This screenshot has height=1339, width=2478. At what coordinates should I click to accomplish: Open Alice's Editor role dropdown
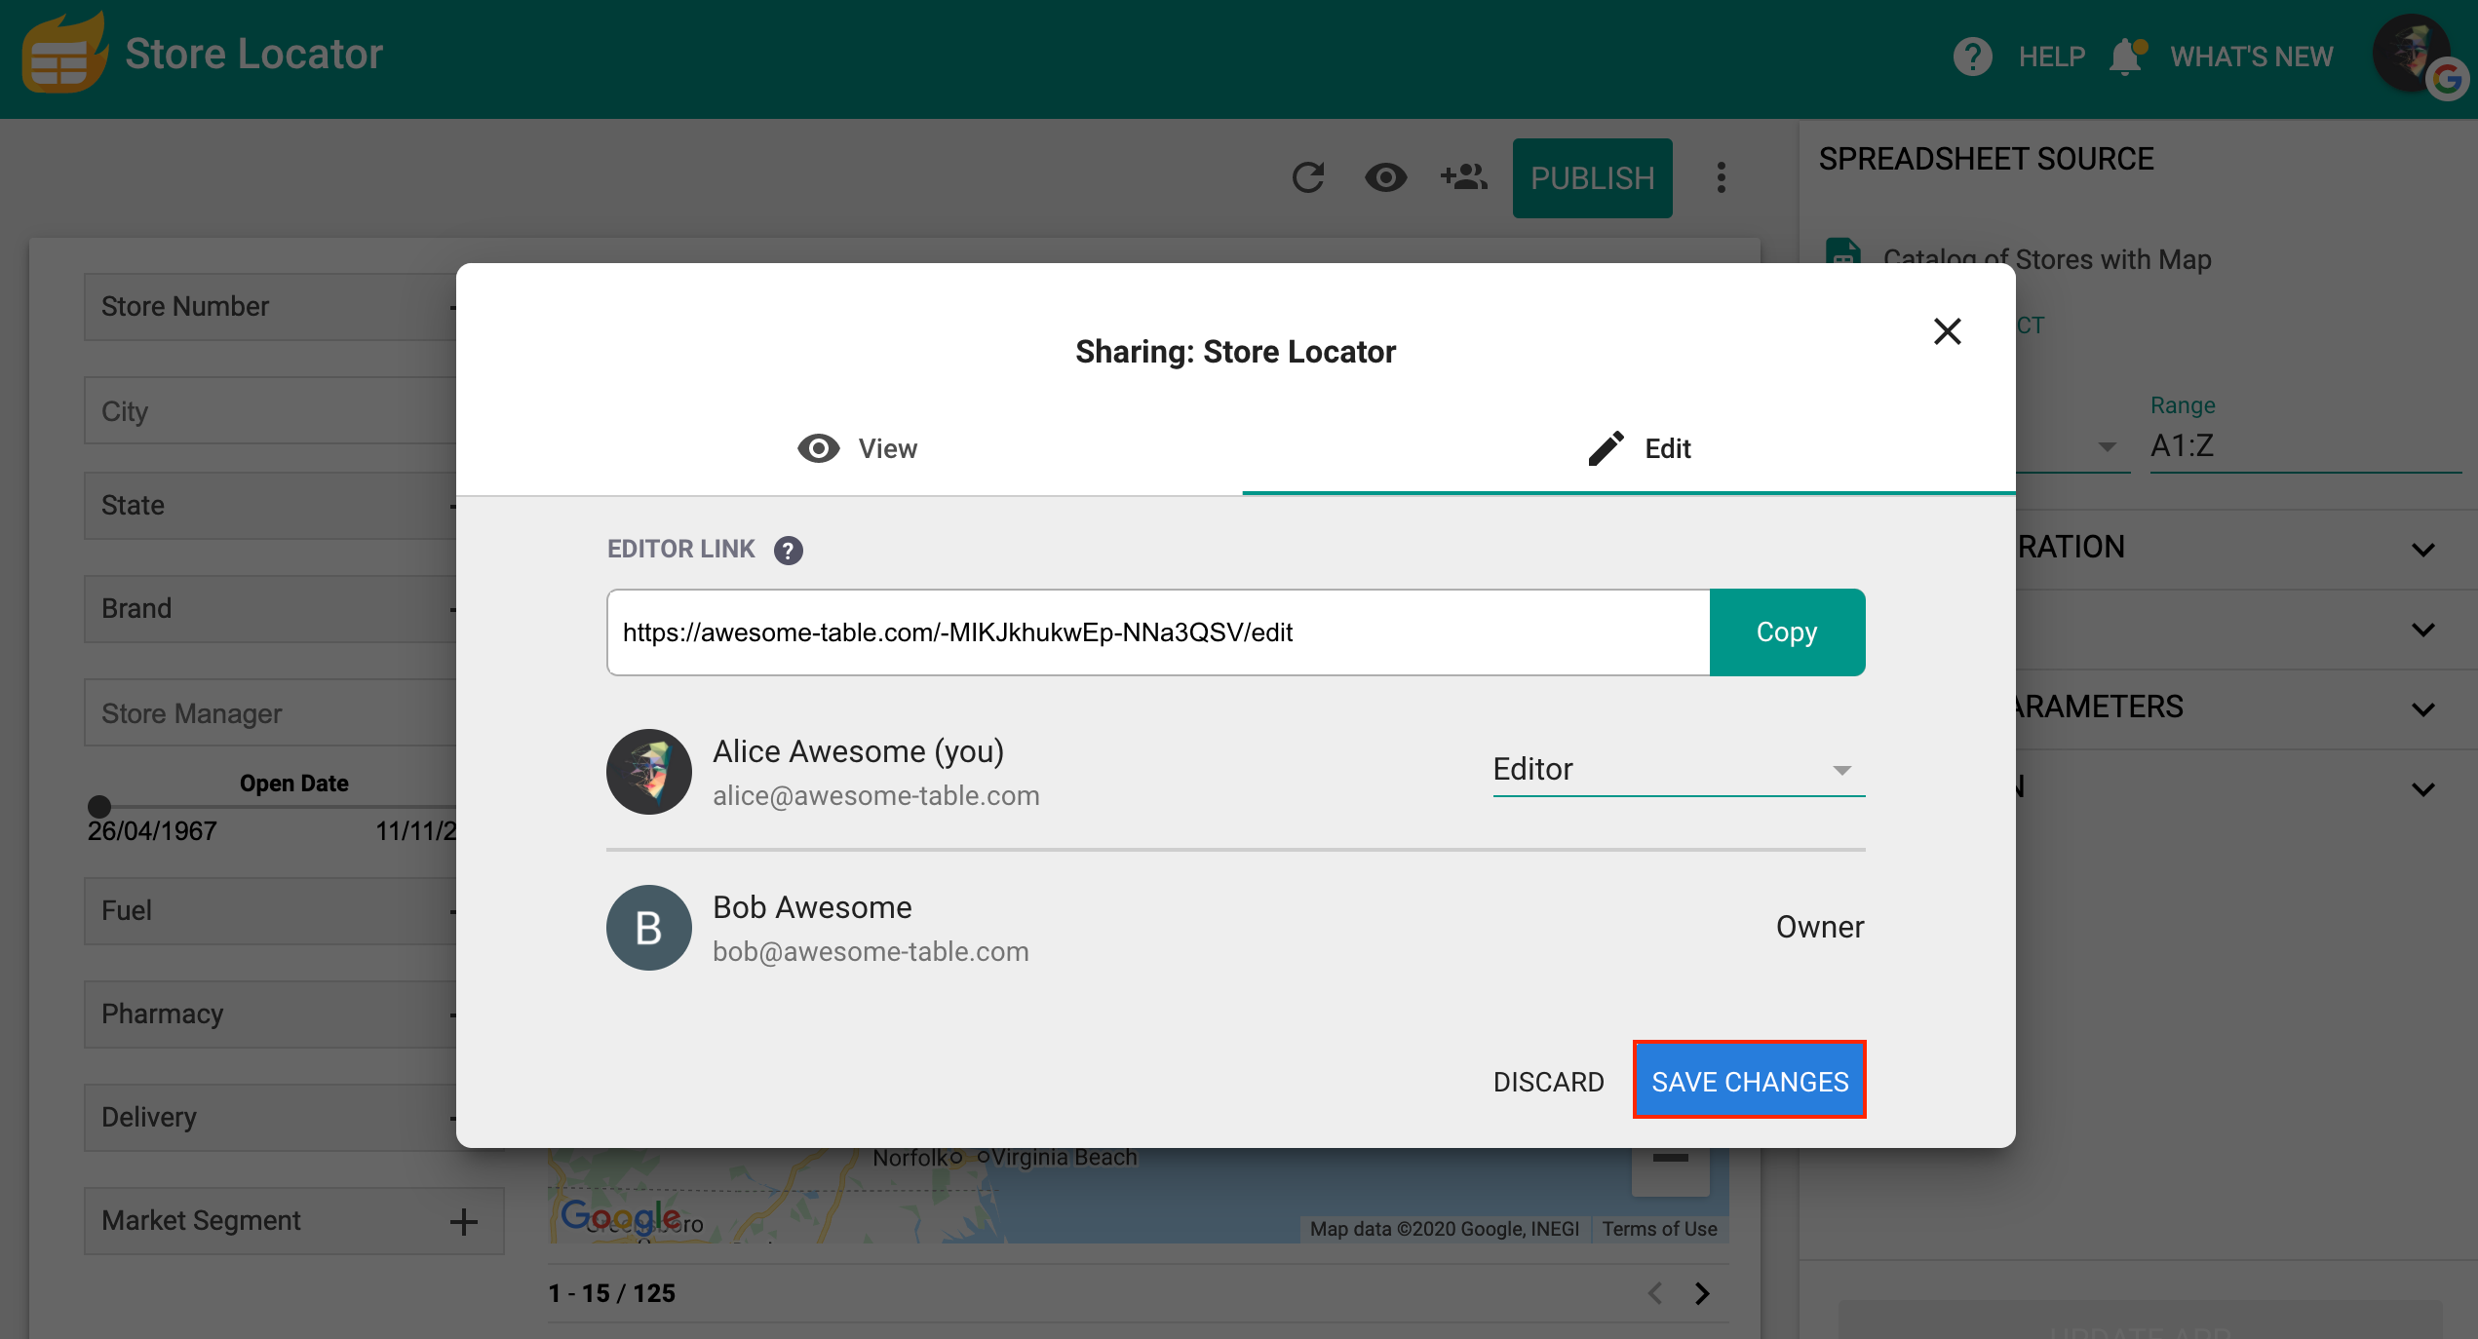point(1679,770)
